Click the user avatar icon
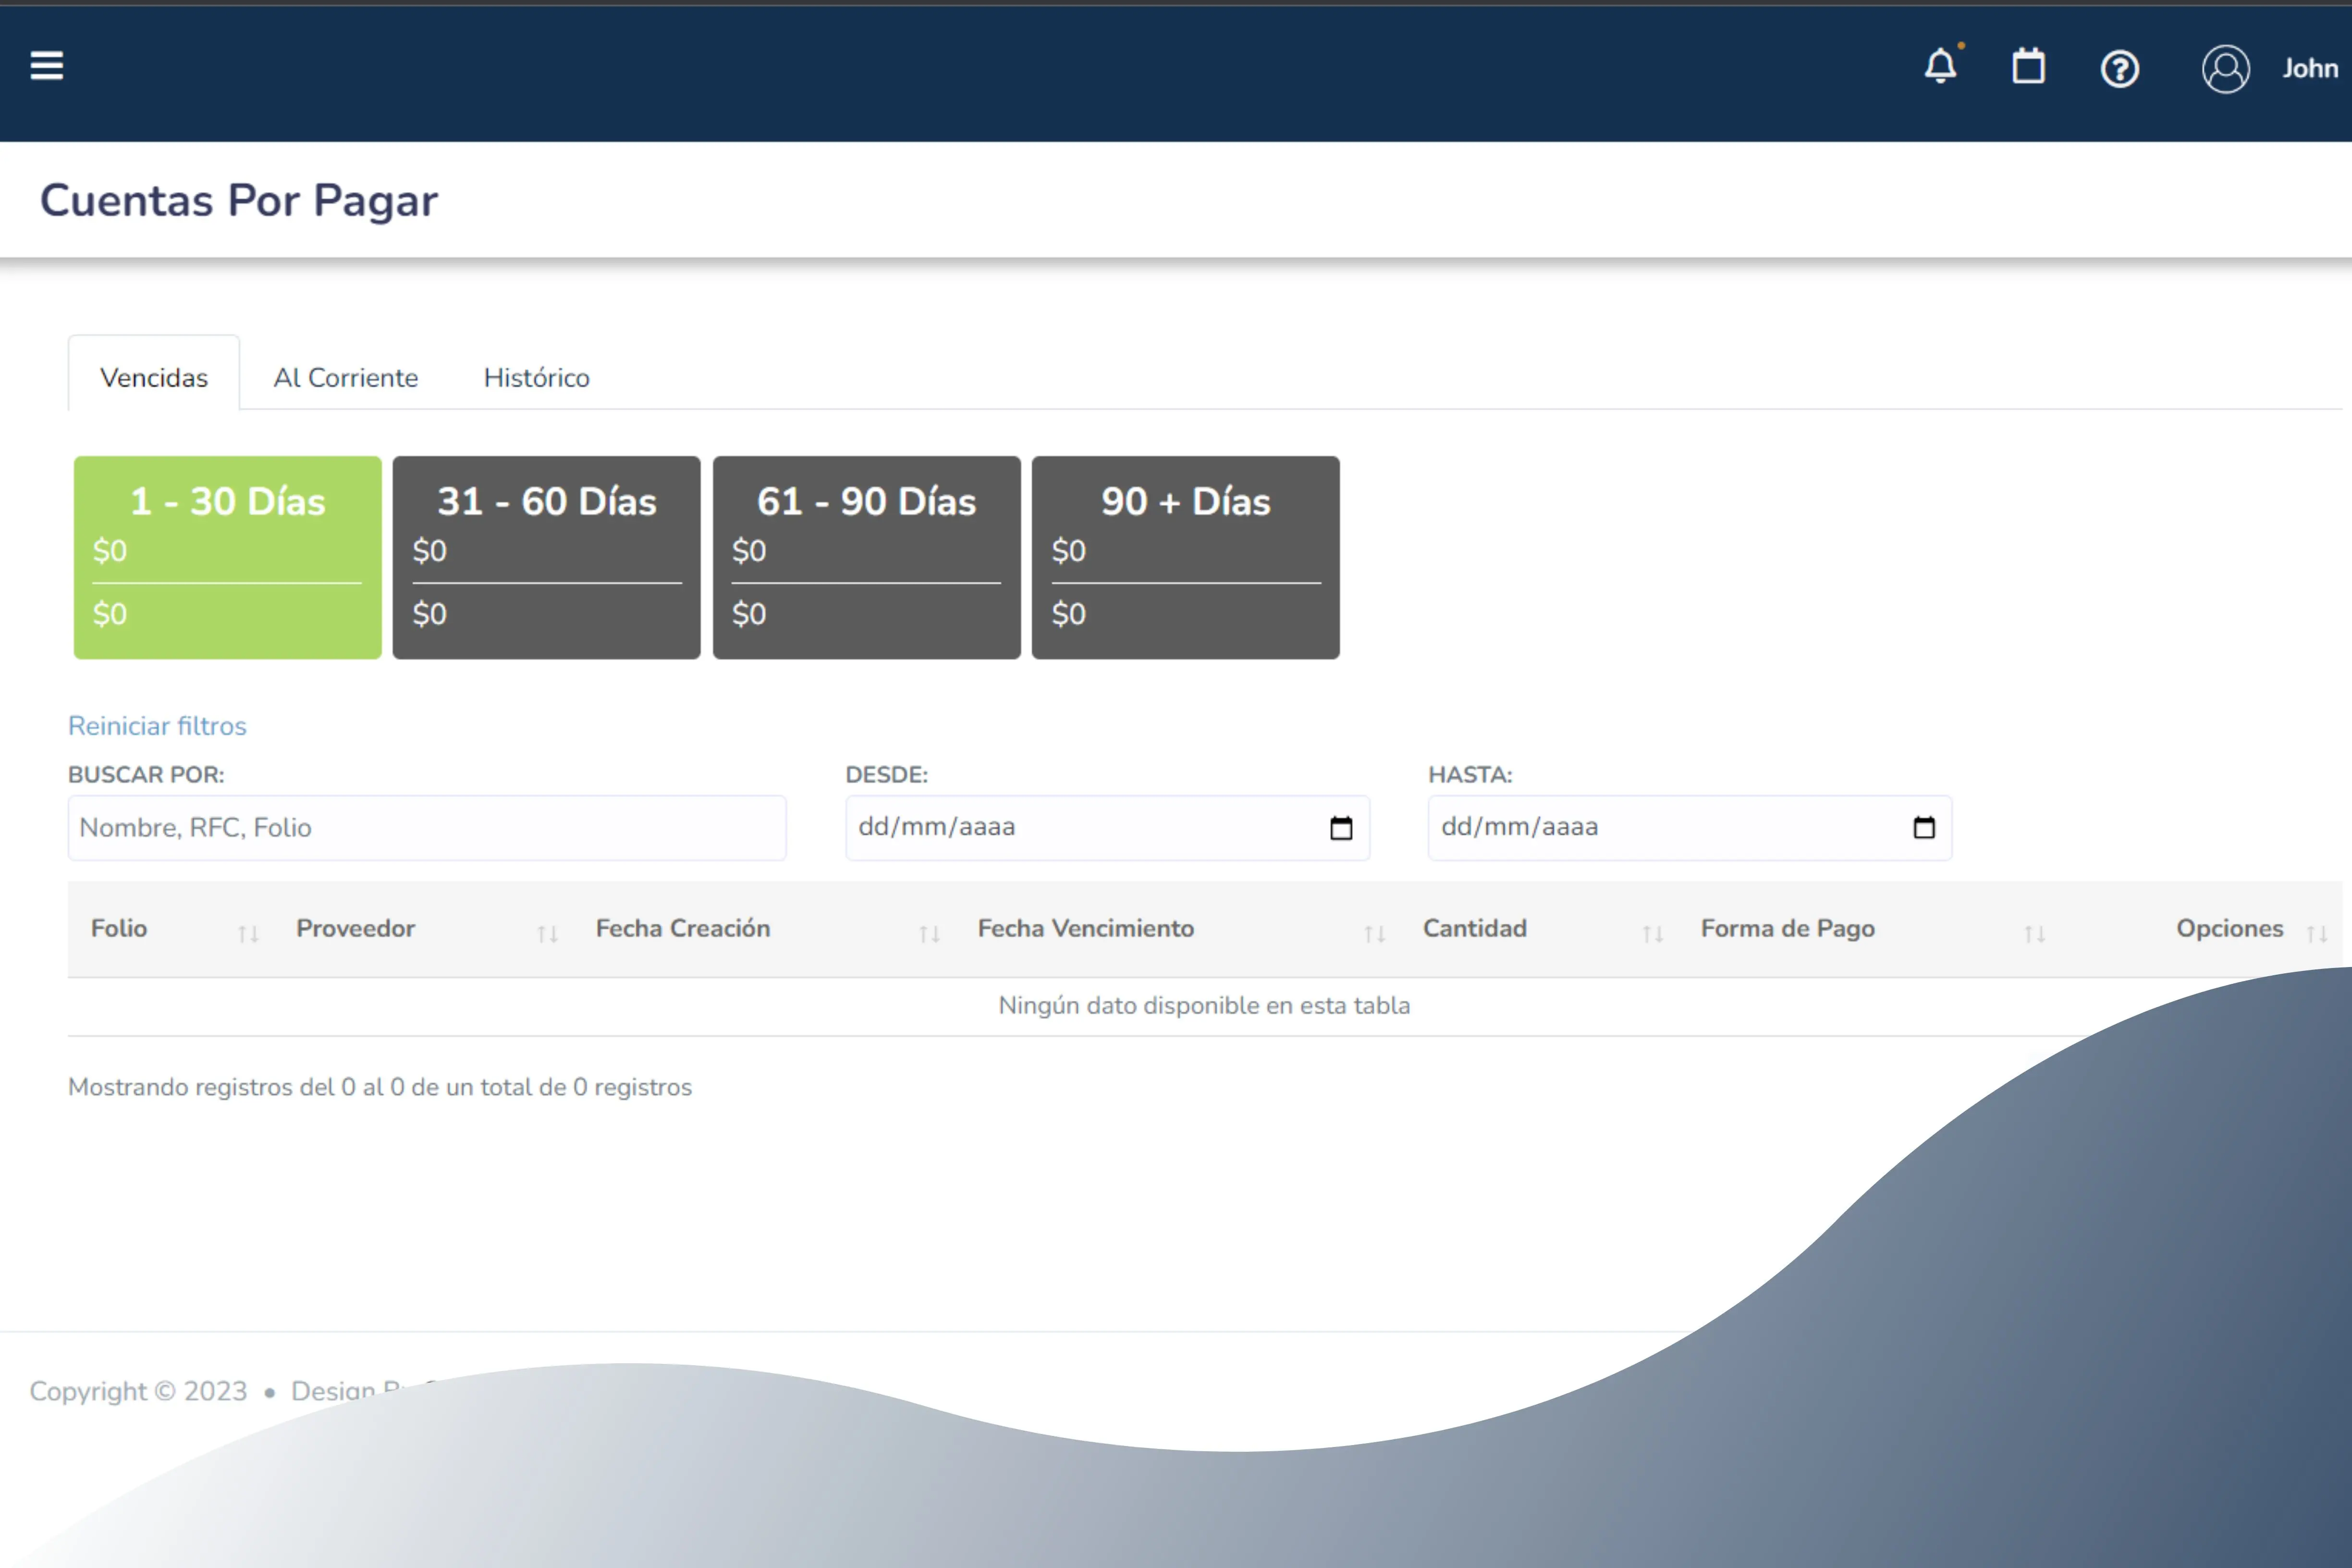Image resolution: width=2352 pixels, height=1568 pixels. pyautogui.click(x=2225, y=69)
